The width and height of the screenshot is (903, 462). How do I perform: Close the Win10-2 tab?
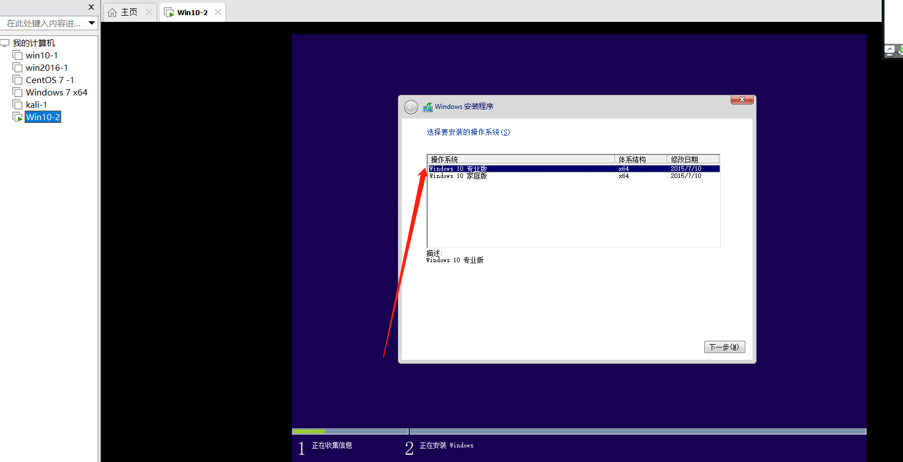(x=218, y=12)
